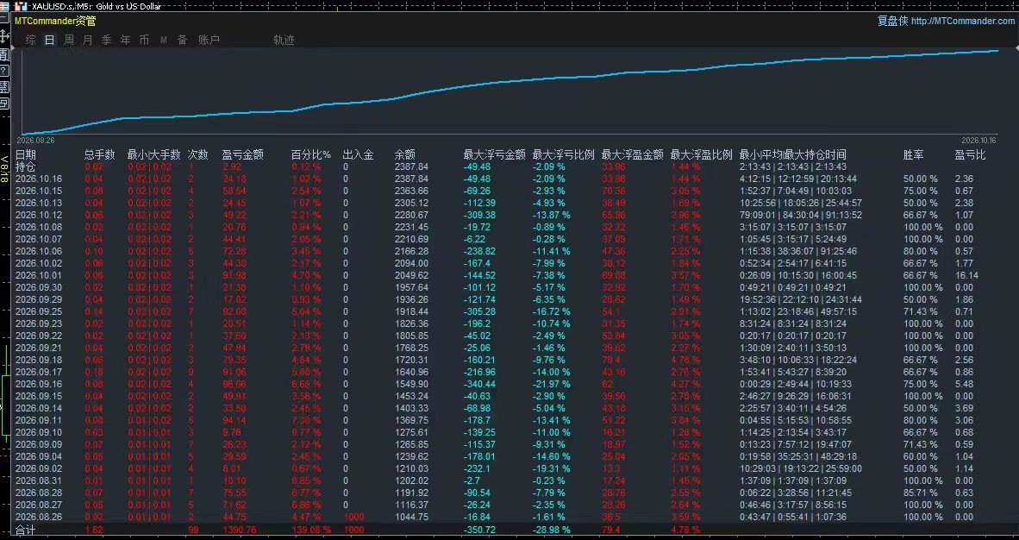Click the total max floating loss -350.72
This screenshot has height=540, width=1019.
[479, 531]
